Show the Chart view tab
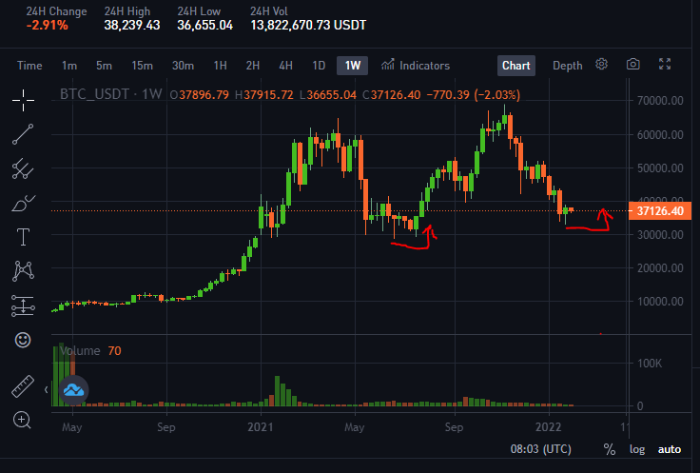Viewport: 700px width, 473px height. [x=516, y=66]
